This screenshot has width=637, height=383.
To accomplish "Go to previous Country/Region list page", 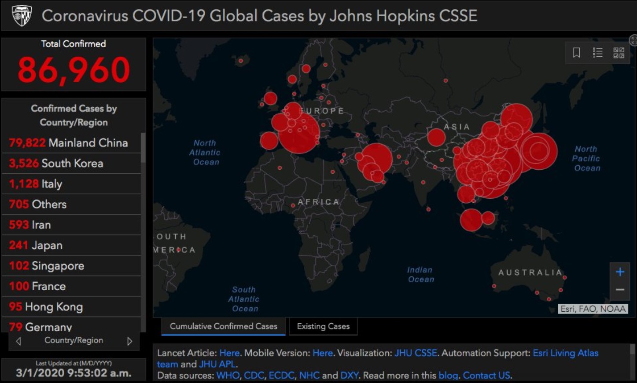I will 18,341.
